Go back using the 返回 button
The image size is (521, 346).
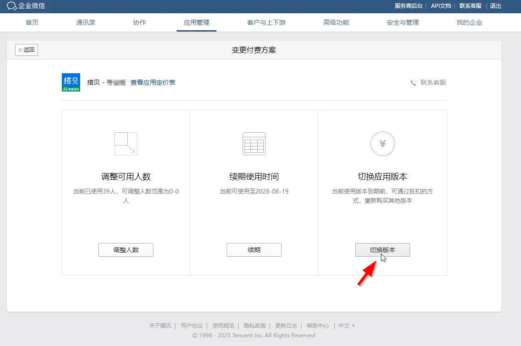(27, 50)
